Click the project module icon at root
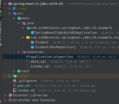This screenshot has width=119, height=104. [x=10, y=4]
